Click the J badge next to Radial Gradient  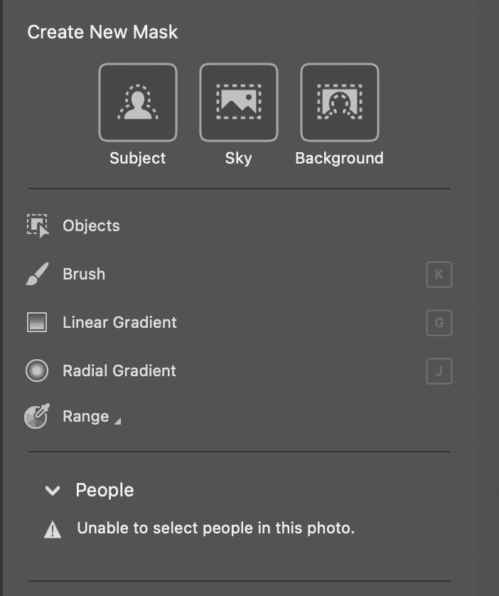[x=439, y=371]
